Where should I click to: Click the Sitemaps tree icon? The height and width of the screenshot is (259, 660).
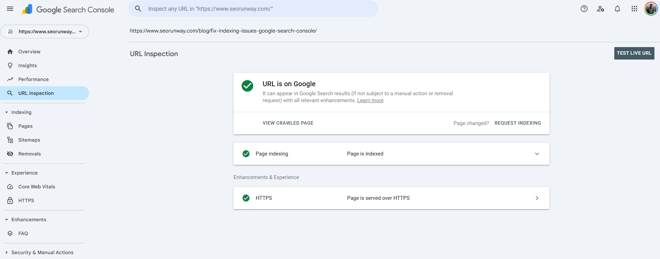coord(10,140)
